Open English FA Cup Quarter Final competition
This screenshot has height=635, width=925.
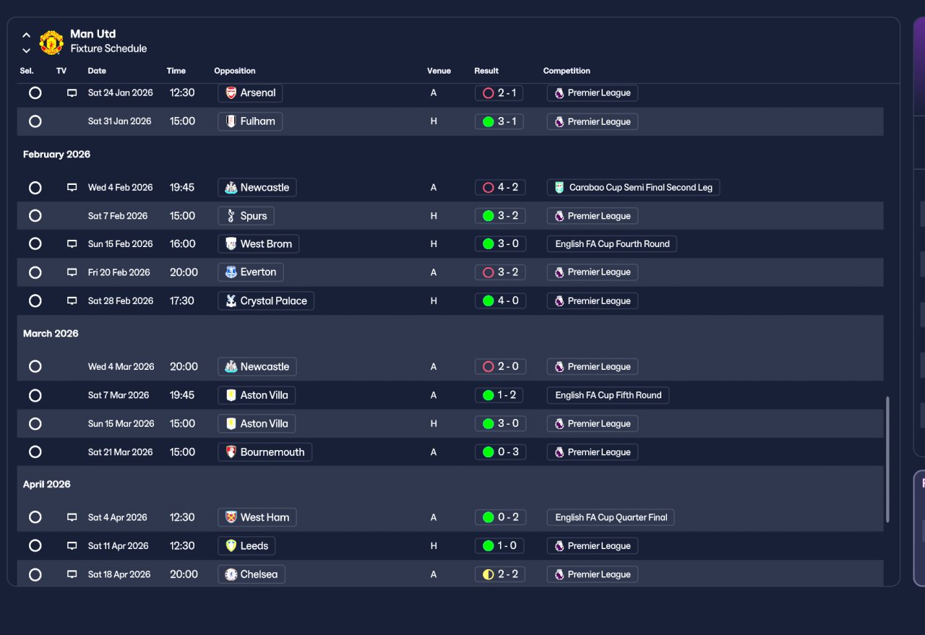click(611, 517)
